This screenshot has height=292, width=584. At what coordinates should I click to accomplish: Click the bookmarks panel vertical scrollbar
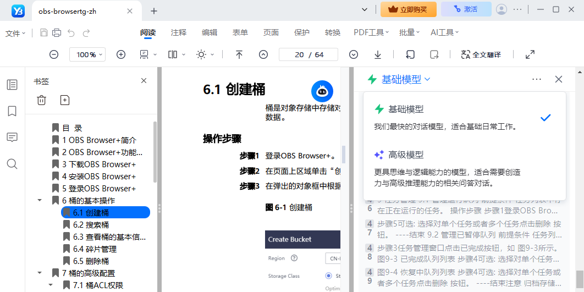pyautogui.click(x=155, y=152)
